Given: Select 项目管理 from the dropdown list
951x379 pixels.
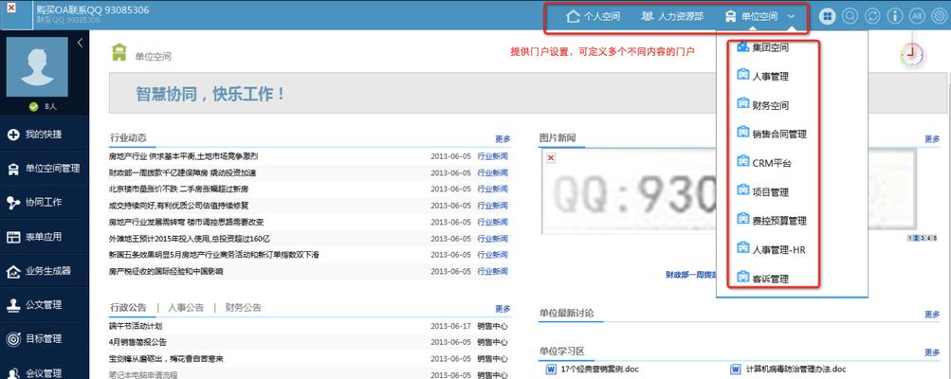Looking at the screenshot, I should point(762,191).
